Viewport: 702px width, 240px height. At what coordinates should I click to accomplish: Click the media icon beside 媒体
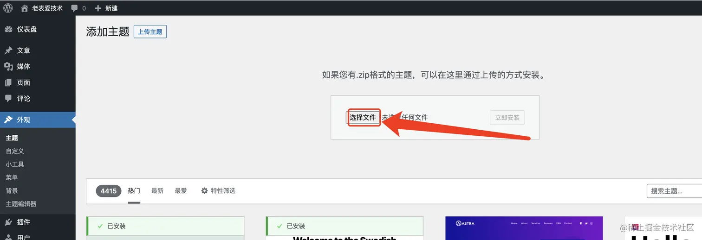8,67
